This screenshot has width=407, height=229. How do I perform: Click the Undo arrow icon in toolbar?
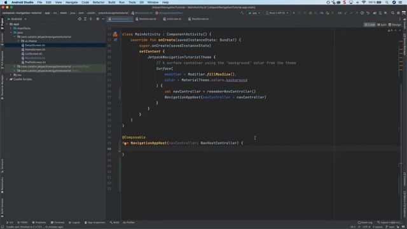[368, 13]
